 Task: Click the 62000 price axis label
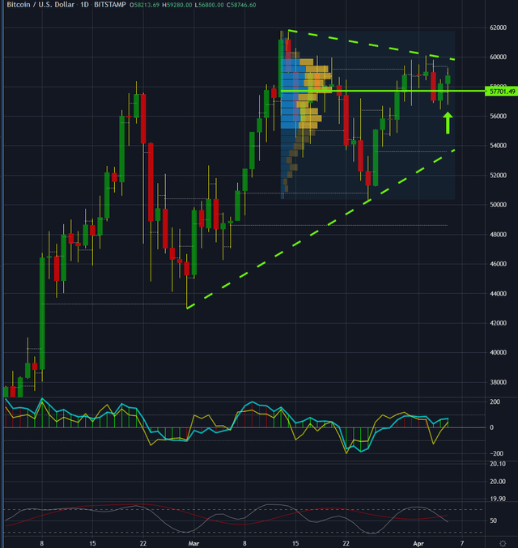coord(498,28)
